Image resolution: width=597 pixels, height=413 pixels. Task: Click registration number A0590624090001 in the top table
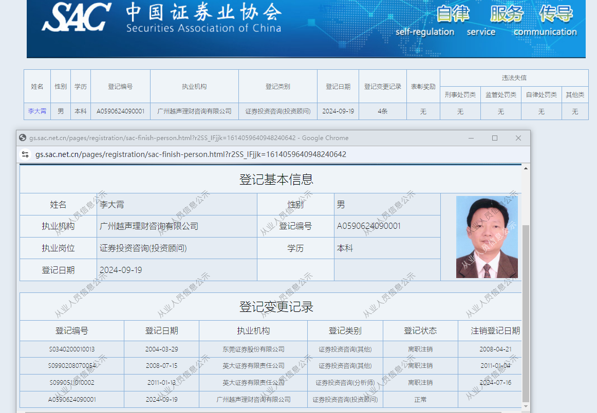pyautogui.click(x=120, y=111)
